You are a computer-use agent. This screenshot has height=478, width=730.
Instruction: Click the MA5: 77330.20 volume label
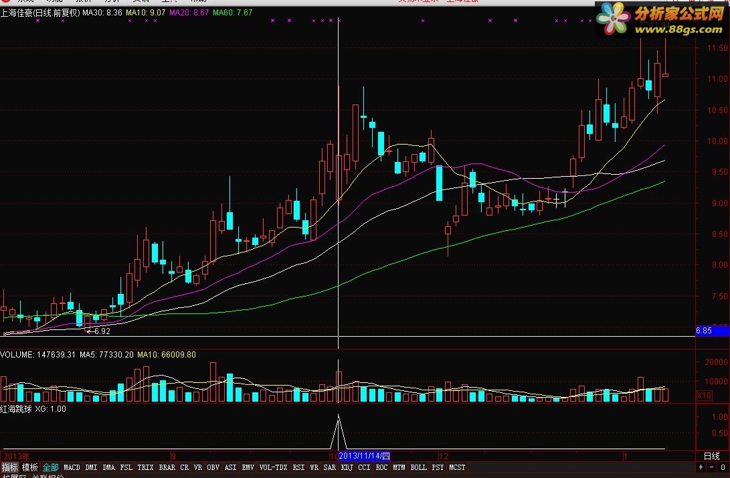click(106, 355)
